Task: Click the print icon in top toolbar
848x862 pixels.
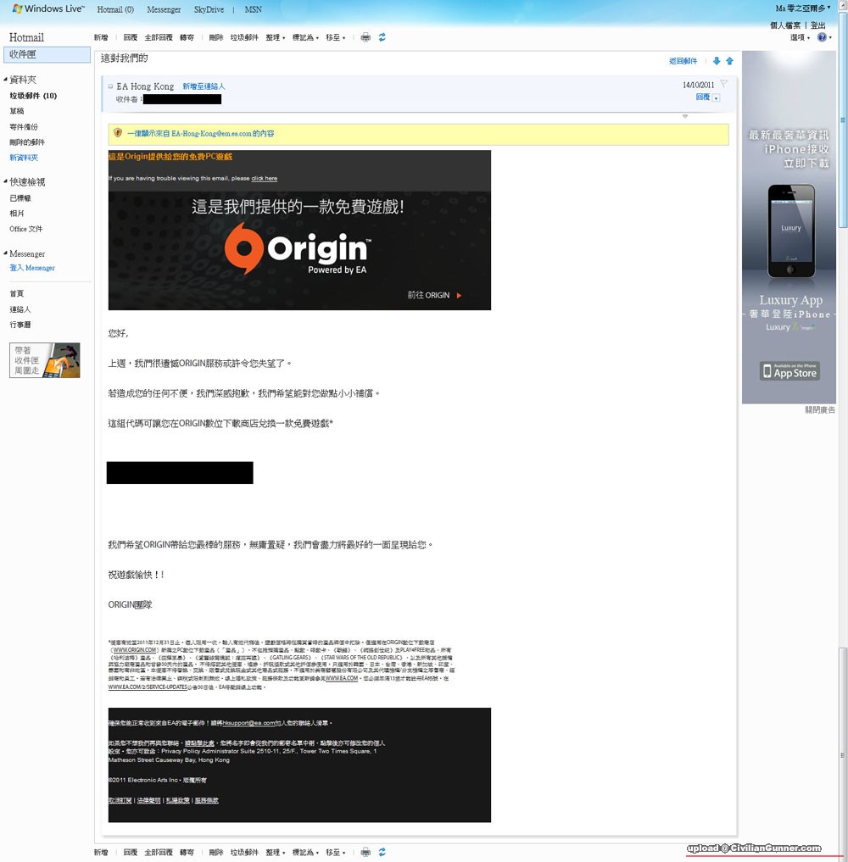Action: click(365, 37)
